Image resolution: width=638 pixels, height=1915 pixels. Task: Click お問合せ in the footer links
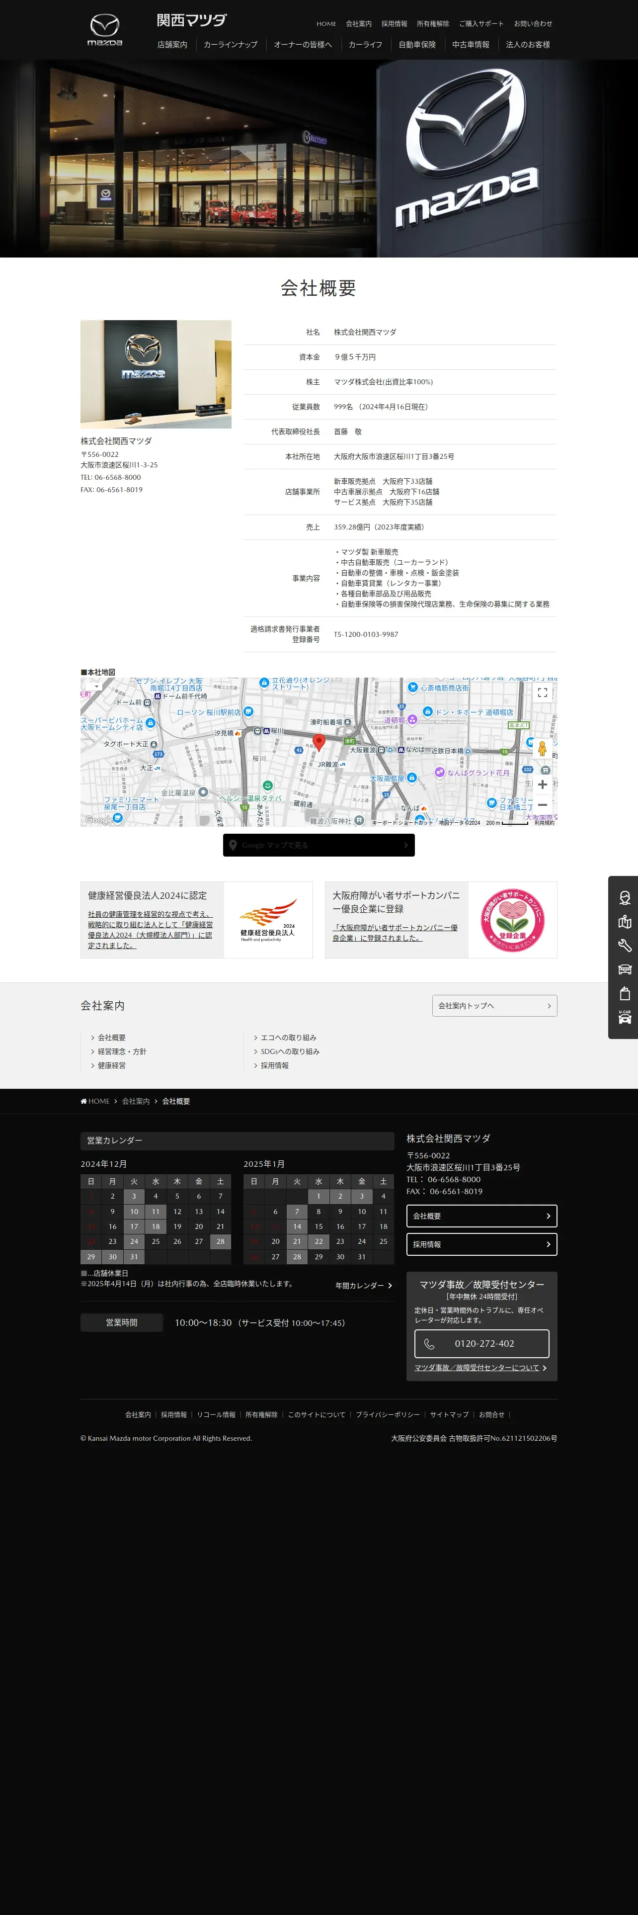492,1415
